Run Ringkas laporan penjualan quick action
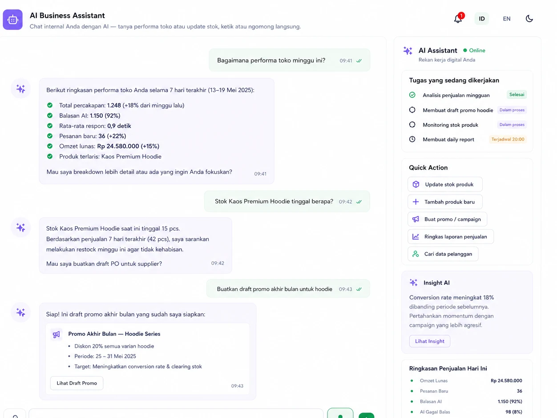This screenshot has height=418, width=557. 451,236
